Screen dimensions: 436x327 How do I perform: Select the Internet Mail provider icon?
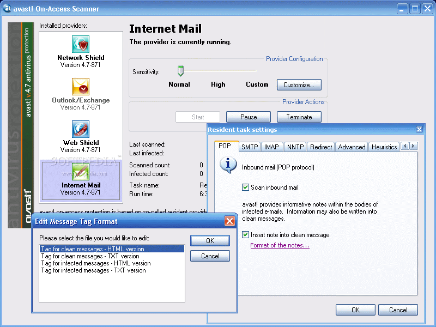81,172
